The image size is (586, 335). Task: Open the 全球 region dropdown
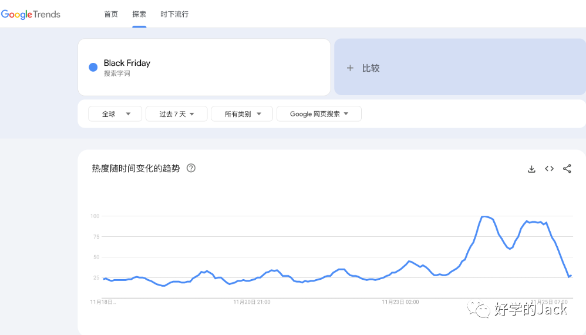(115, 113)
